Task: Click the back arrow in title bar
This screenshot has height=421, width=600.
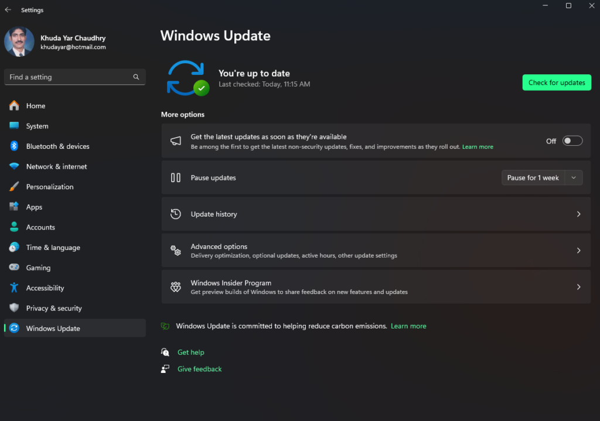Action: [8, 10]
